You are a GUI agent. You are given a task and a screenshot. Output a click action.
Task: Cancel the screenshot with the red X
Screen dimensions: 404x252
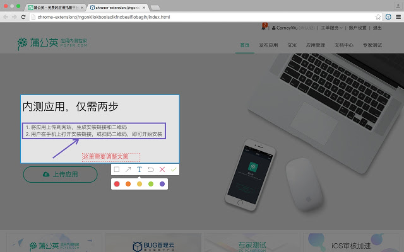coord(162,169)
